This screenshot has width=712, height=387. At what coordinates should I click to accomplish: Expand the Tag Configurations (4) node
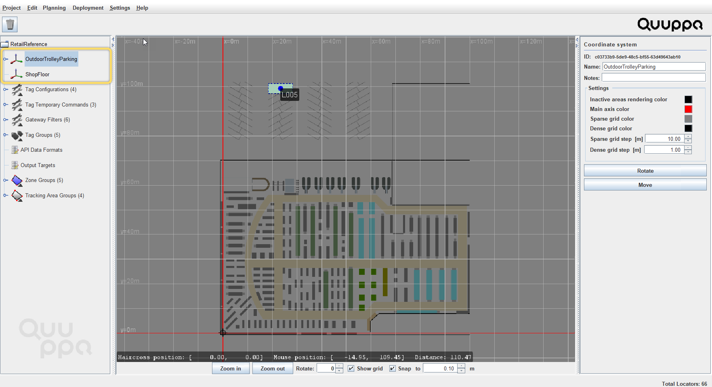6,90
